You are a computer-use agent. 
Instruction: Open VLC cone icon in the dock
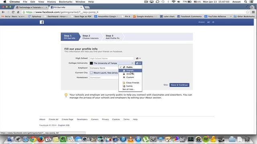(x=131, y=139)
